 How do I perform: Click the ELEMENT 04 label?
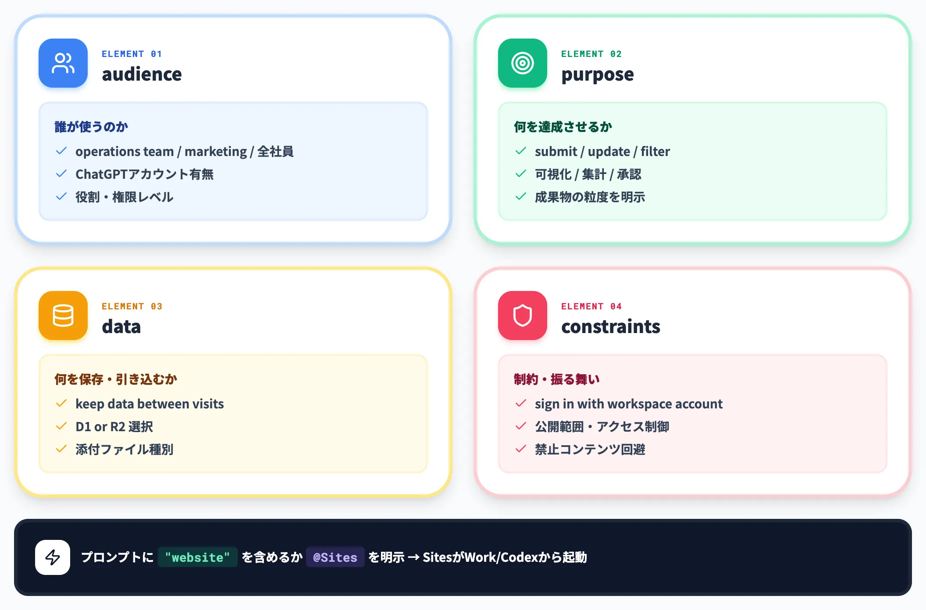pyautogui.click(x=591, y=306)
